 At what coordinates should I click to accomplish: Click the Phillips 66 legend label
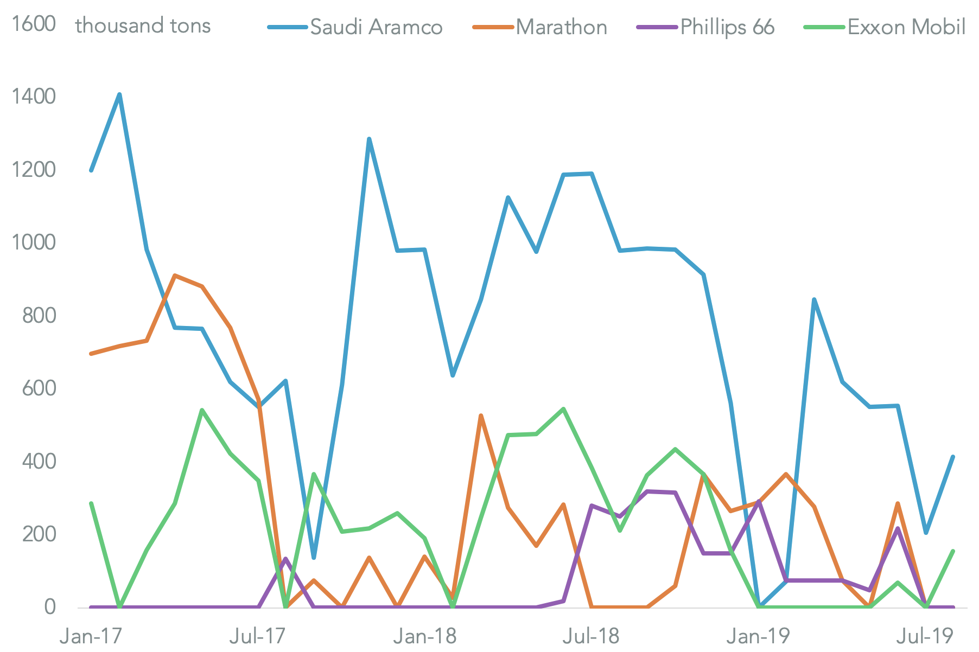point(727,27)
